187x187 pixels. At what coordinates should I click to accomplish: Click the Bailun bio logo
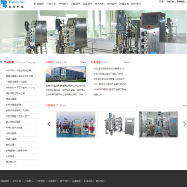coord(12,4)
